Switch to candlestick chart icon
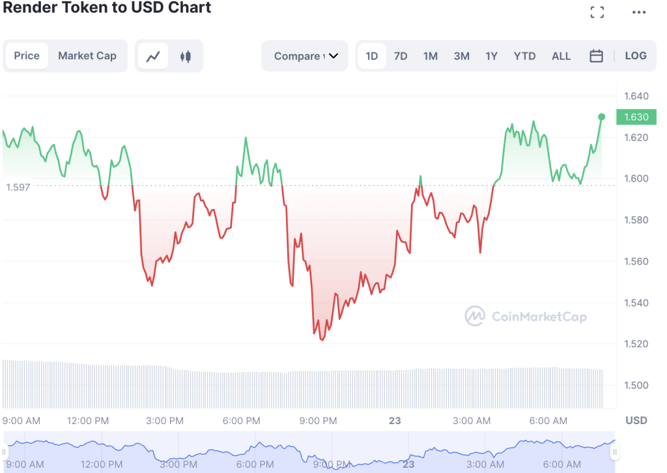 [x=186, y=56]
